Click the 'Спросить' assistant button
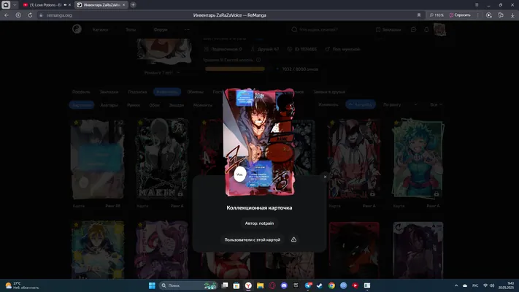 pyautogui.click(x=460, y=15)
